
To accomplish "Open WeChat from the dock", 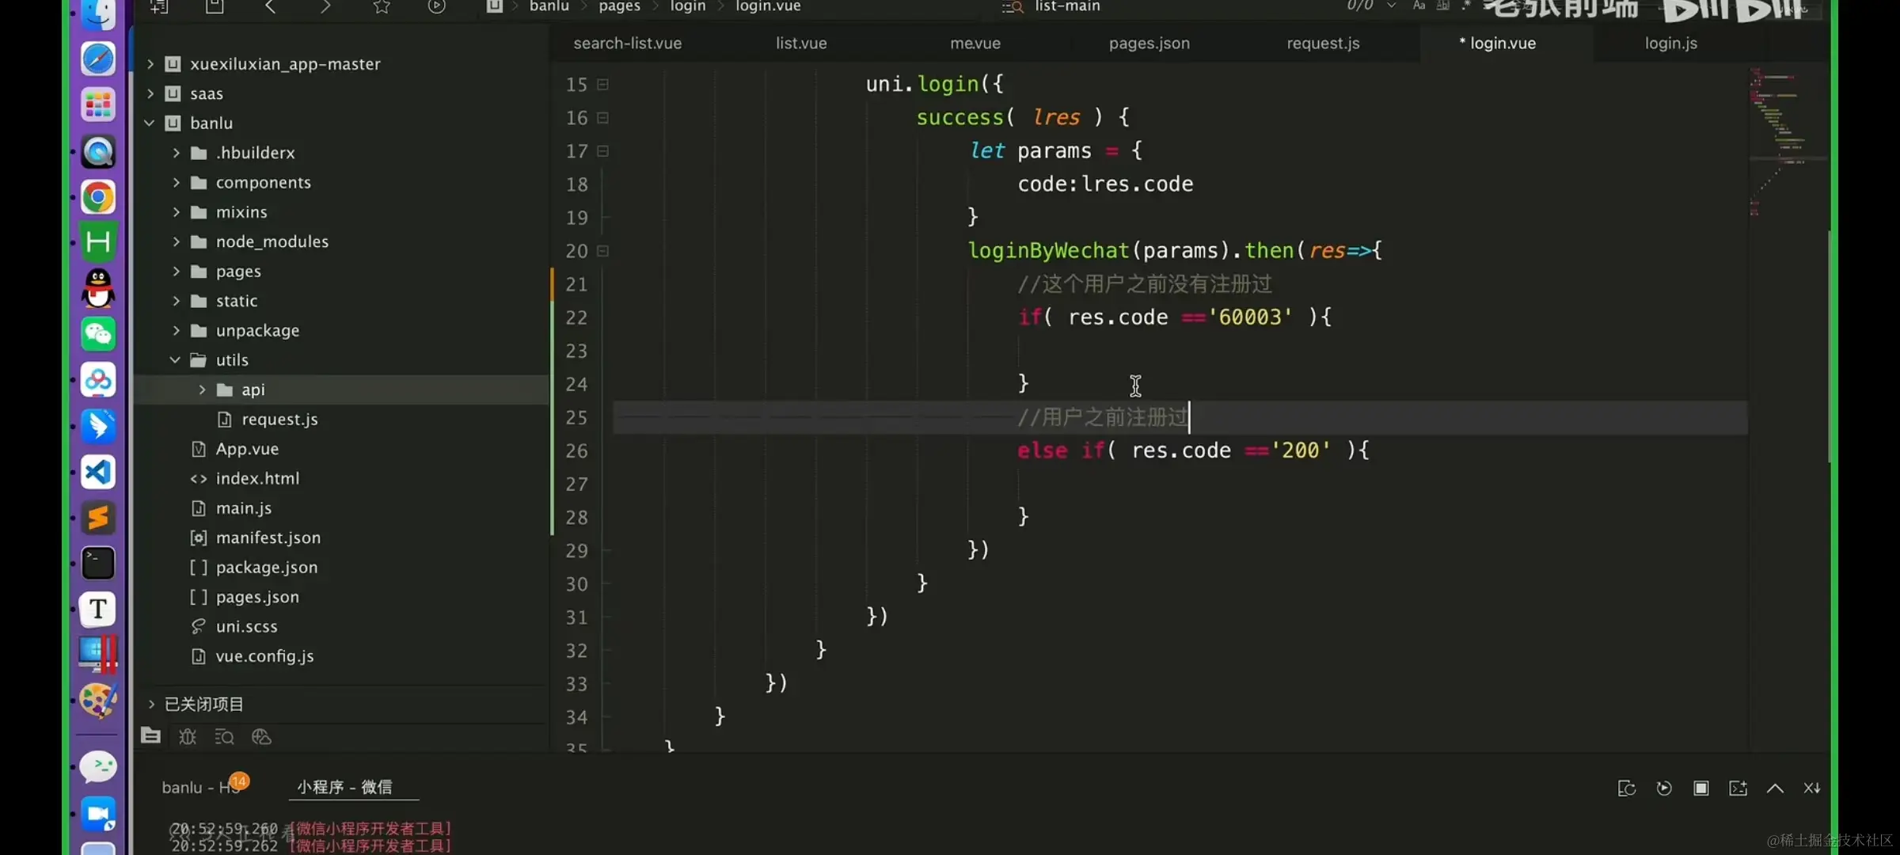I will (x=98, y=334).
